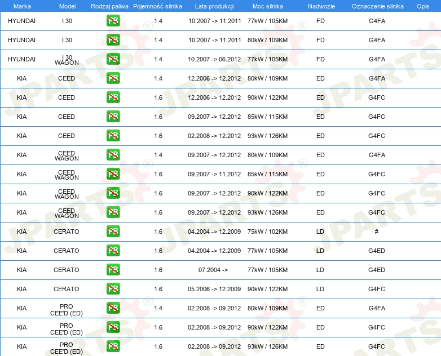Select date '09.2007 -> 11.2012'

[214, 174]
